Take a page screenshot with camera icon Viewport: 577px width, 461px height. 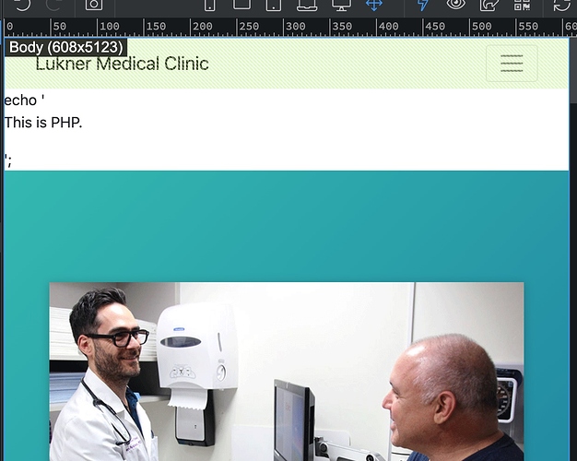click(94, 5)
